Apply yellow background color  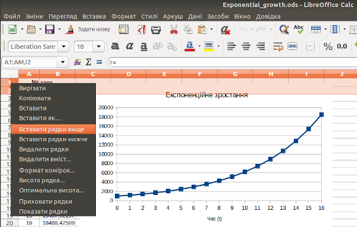coord(209,46)
